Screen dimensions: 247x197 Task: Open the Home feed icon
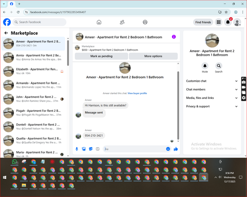tap(99, 22)
